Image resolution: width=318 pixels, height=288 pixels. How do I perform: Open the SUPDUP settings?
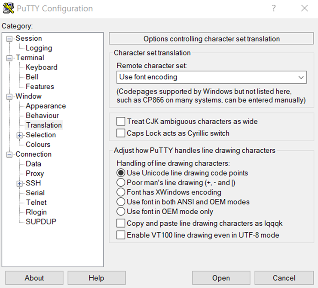(41, 221)
